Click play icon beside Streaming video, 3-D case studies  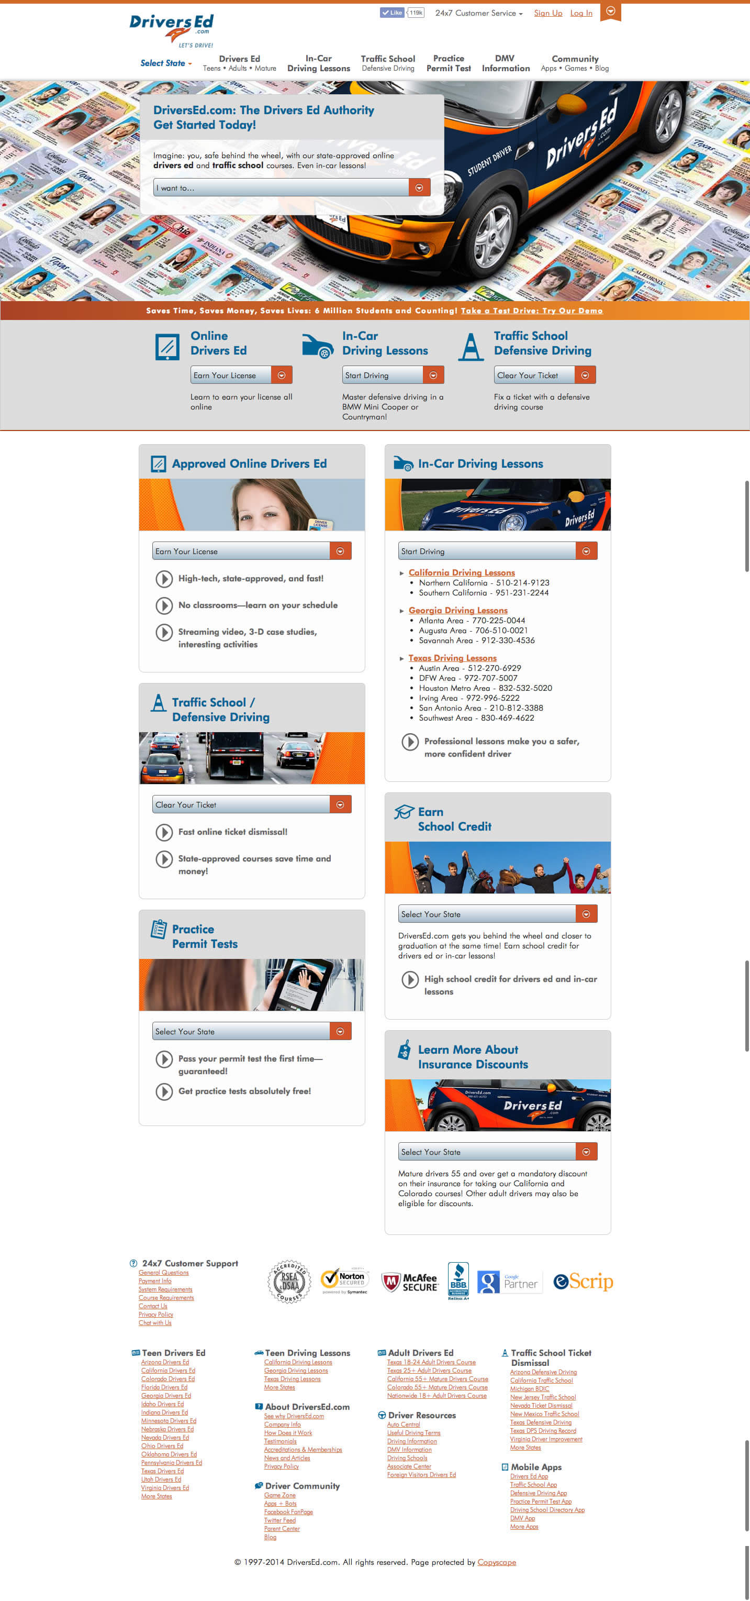(164, 632)
